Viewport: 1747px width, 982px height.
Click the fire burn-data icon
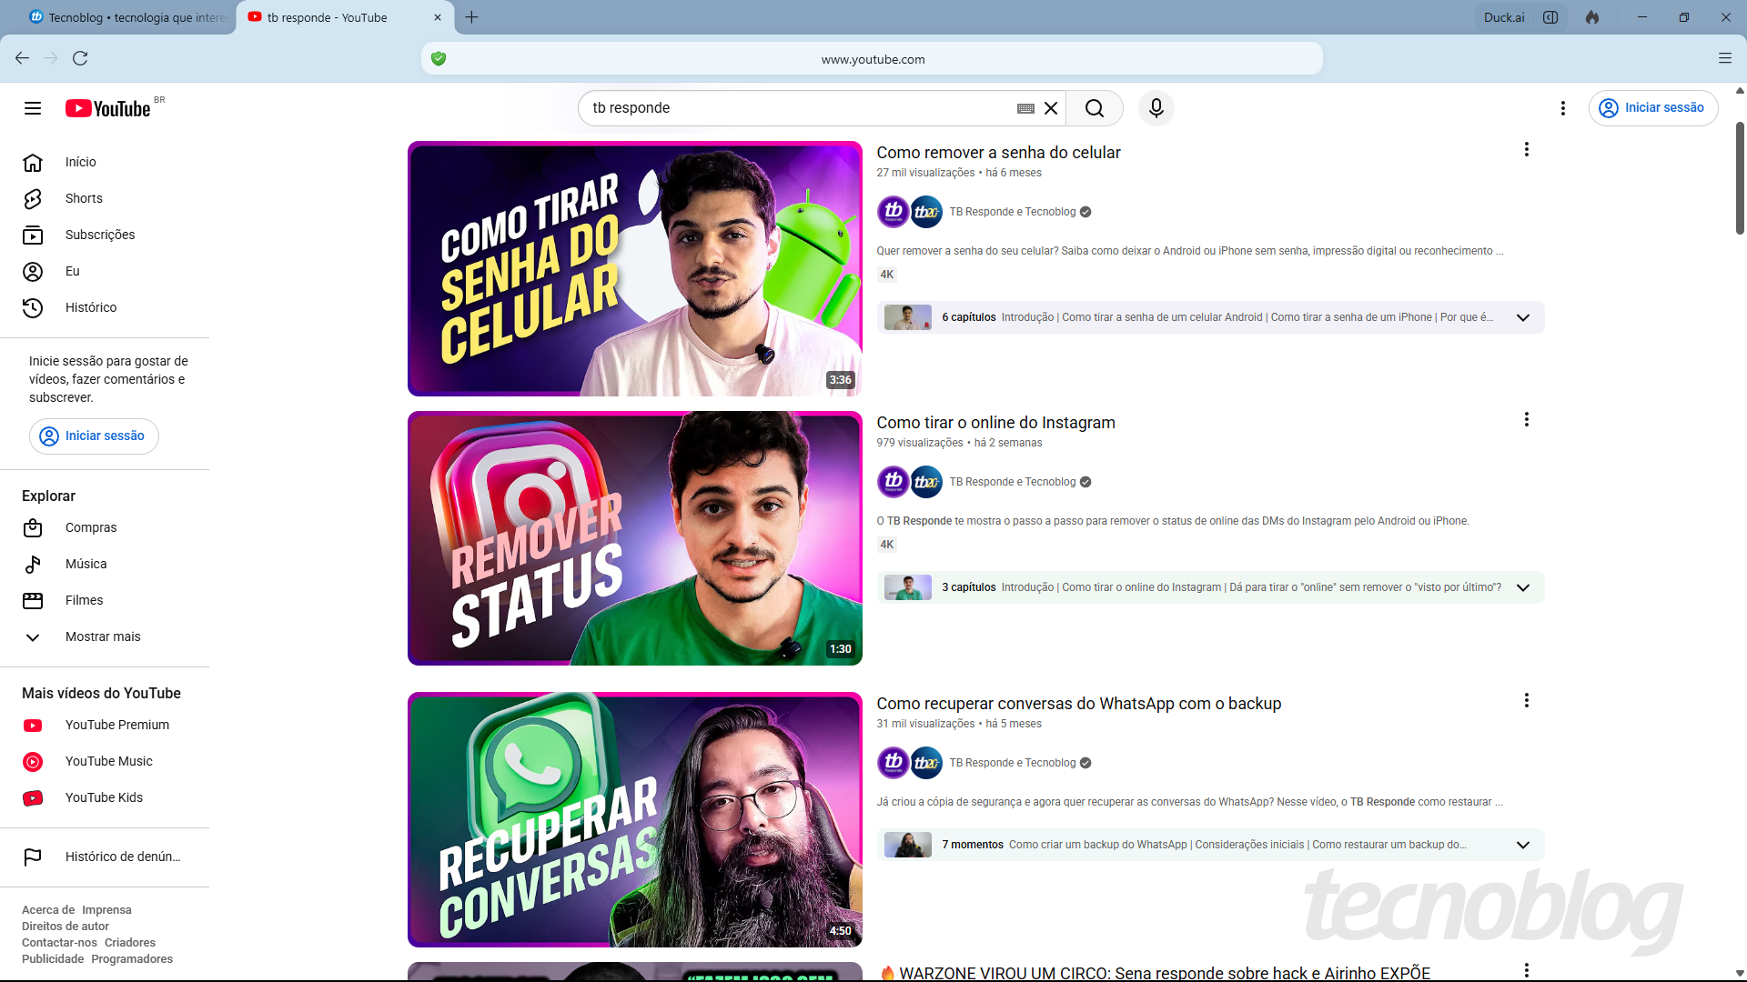coord(1592,17)
